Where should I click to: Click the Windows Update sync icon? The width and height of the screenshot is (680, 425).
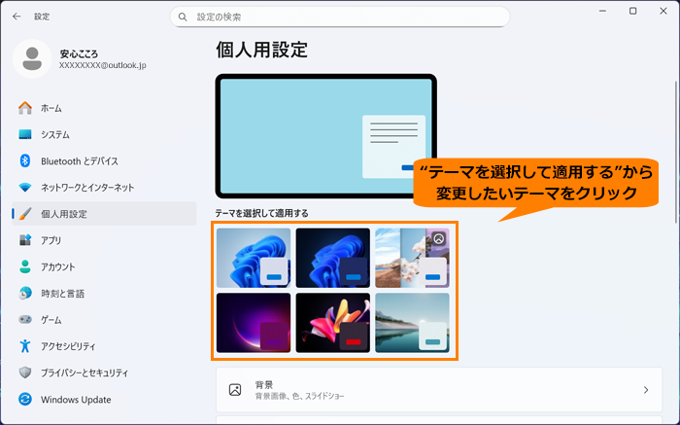point(25,399)
